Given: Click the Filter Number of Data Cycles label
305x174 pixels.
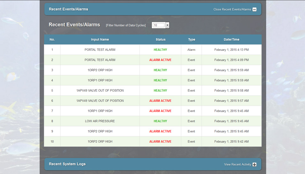Looking at the screenshot, I should 126,25.
